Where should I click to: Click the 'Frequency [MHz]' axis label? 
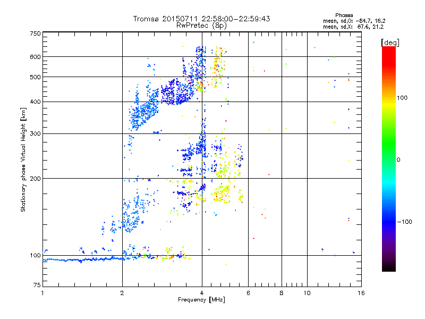pos(201,300)
